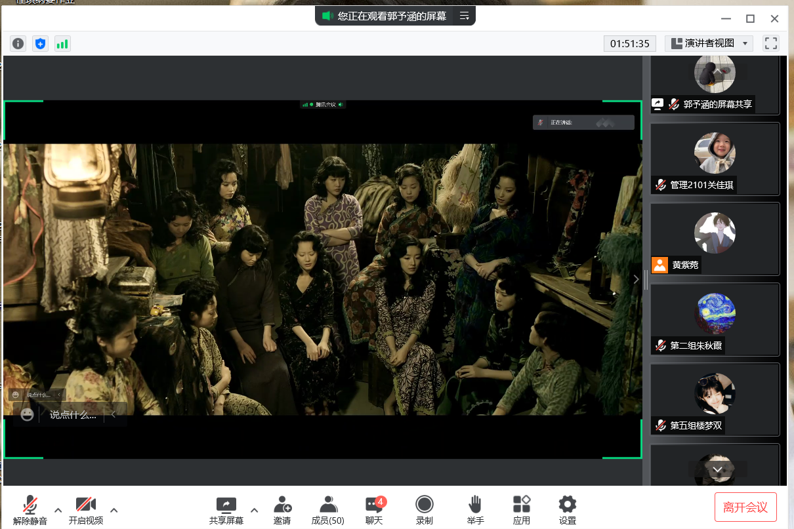Open the Apps (应用) icon
This screenshot has width=794, height=529.
(522, 510)
